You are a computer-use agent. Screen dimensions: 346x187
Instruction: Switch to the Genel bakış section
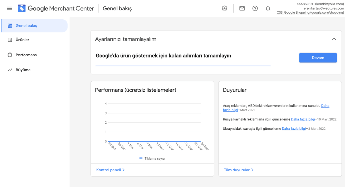point(27,25)
